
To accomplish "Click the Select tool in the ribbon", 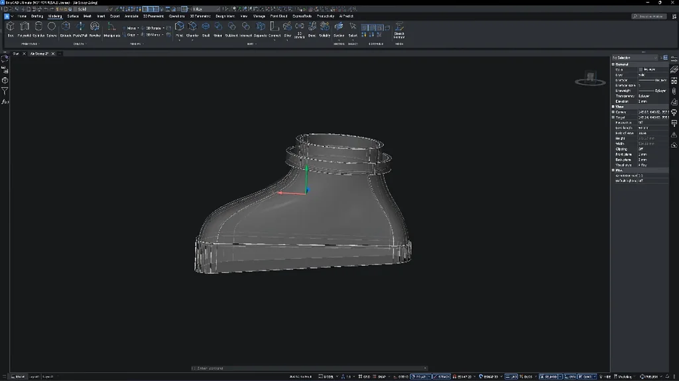I will pos(353,29).
